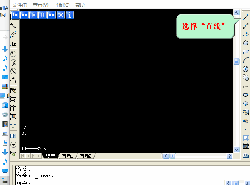Screen dimensions: 250x185
Task: Select the Revision Cloud tool
Action: tap(246, 77)
